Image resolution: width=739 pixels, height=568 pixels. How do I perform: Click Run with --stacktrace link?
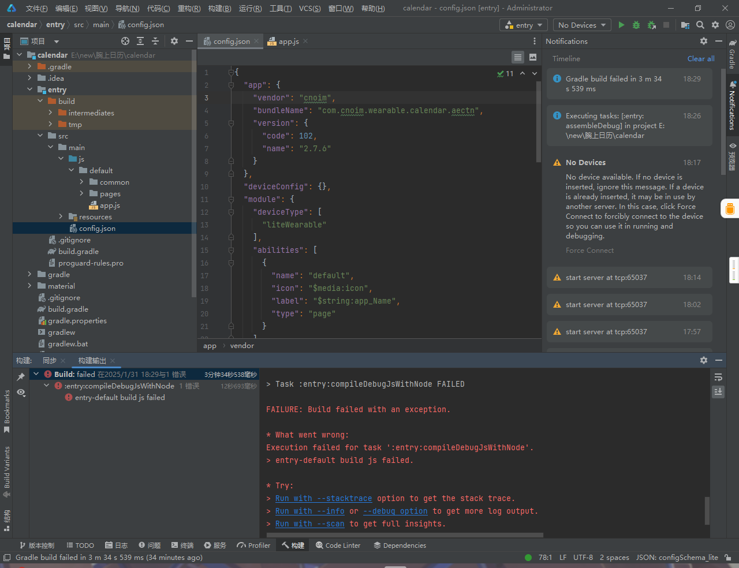(x=323, y=498)
